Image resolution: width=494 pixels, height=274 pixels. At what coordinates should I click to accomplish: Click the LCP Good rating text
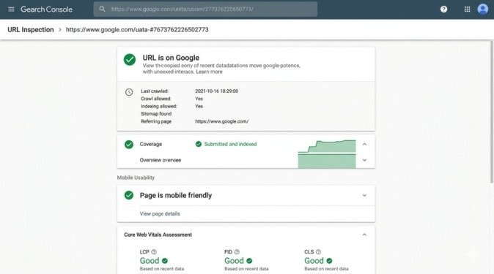tap(150, 261)
